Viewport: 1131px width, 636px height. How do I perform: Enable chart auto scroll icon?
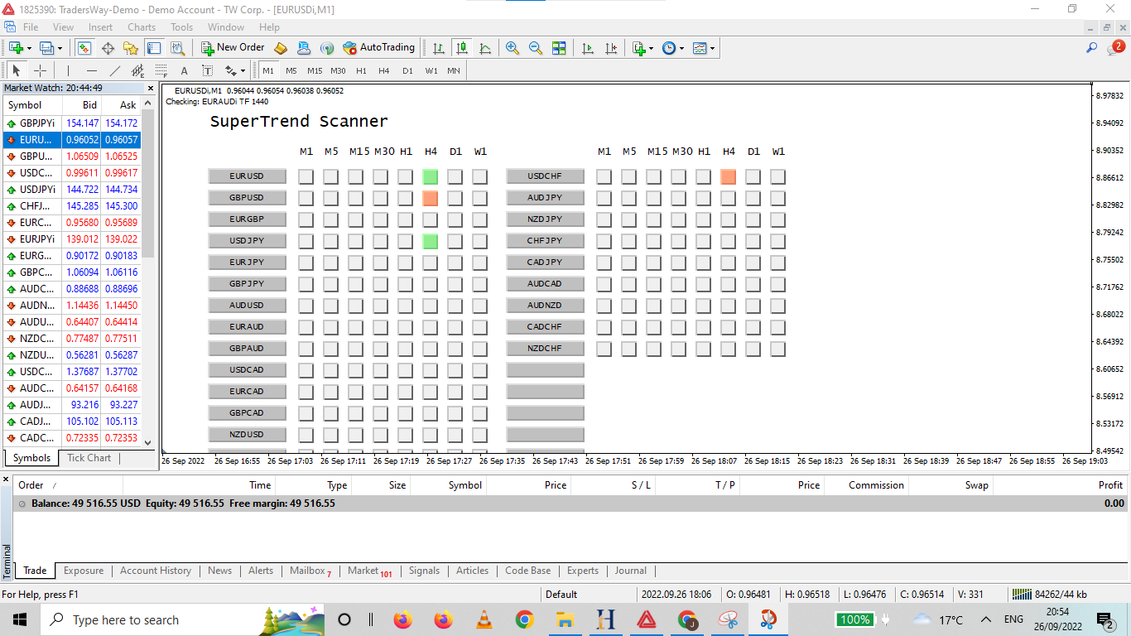[588, 48]
